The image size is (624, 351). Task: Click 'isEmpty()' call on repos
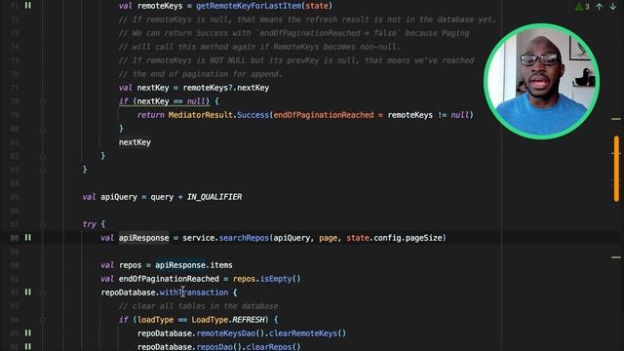click(281, 279)
